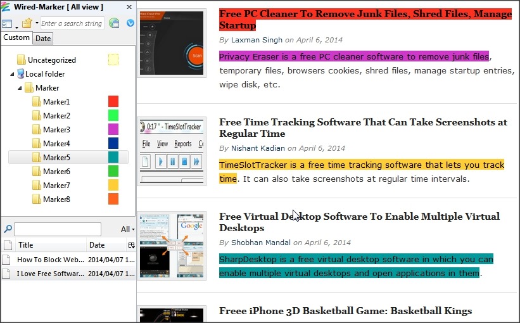Image resolution: width=520 pixels, height=323 pixels.
Task: Click the magenta Marker3 color swatch
Action: click(113, 129)
